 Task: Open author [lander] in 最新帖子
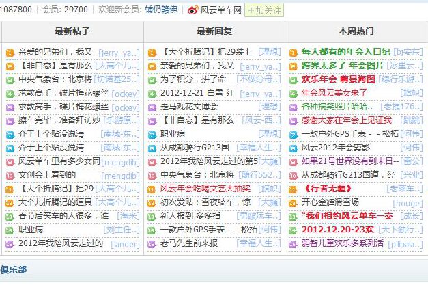pyautogui.click(x=125, y=244)
